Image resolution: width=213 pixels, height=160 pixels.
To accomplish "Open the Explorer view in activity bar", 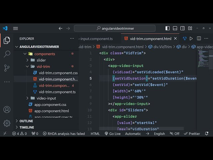I will pyautogui.click(x=7, y=40).
